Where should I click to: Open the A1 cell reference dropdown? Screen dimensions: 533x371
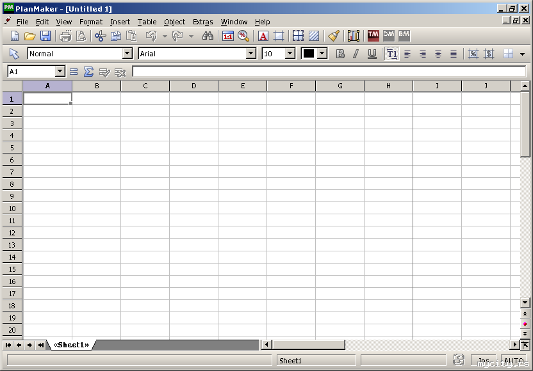tap(60, 71)
